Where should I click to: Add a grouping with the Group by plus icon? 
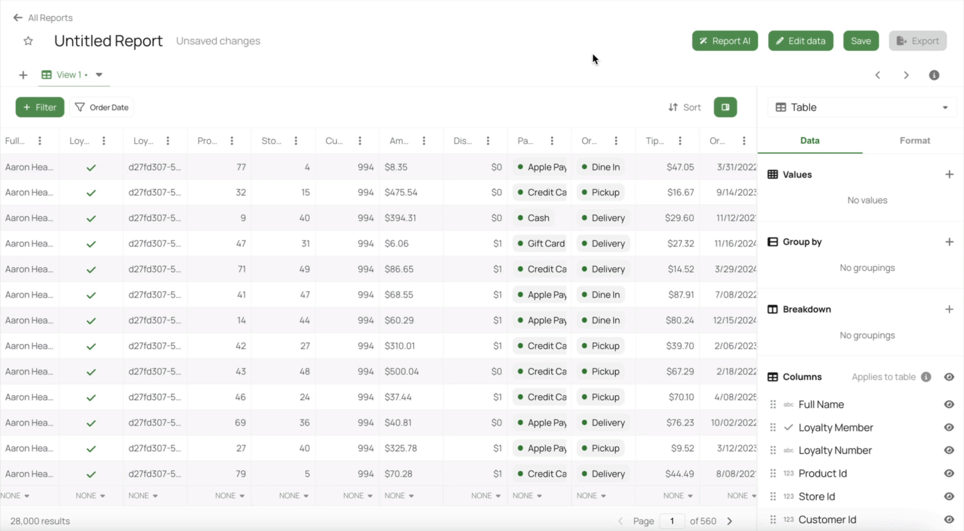coord(949,242)
